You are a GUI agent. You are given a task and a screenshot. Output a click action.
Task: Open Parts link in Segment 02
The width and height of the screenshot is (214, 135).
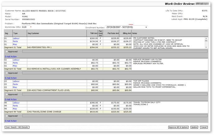[x=15, y=63]
